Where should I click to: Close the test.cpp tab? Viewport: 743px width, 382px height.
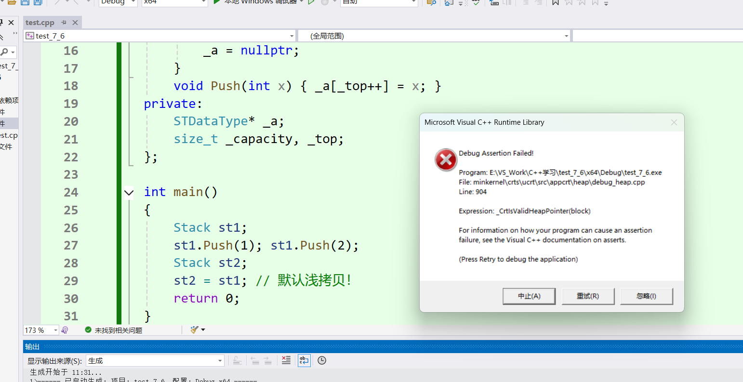coord(75,23)
